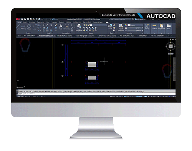Click the Insert block icon
The width and height of the screenshot is (192, 151).
[110, 27]
